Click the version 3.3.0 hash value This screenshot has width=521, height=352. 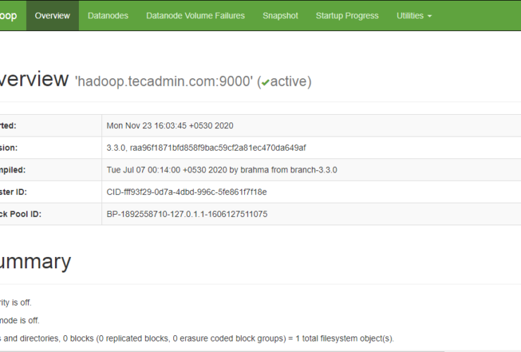click(206, 148)
